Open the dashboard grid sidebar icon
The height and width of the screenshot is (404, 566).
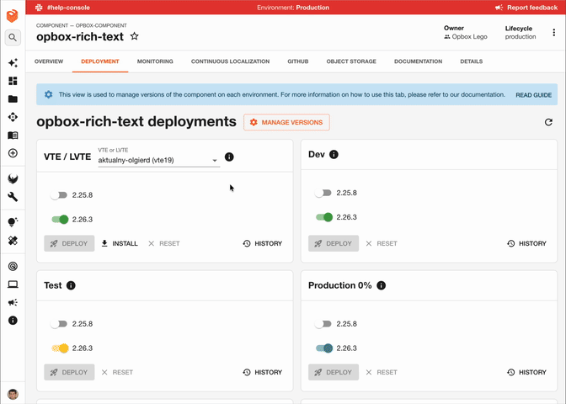pyautogui.click(x=13, y=81)
